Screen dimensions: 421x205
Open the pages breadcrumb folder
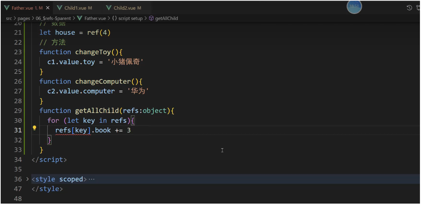(x=24, y=18)
